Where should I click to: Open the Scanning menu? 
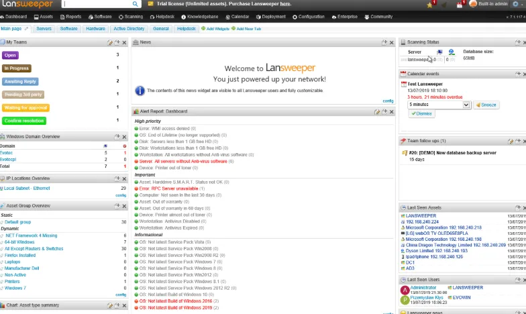[131, 17]
